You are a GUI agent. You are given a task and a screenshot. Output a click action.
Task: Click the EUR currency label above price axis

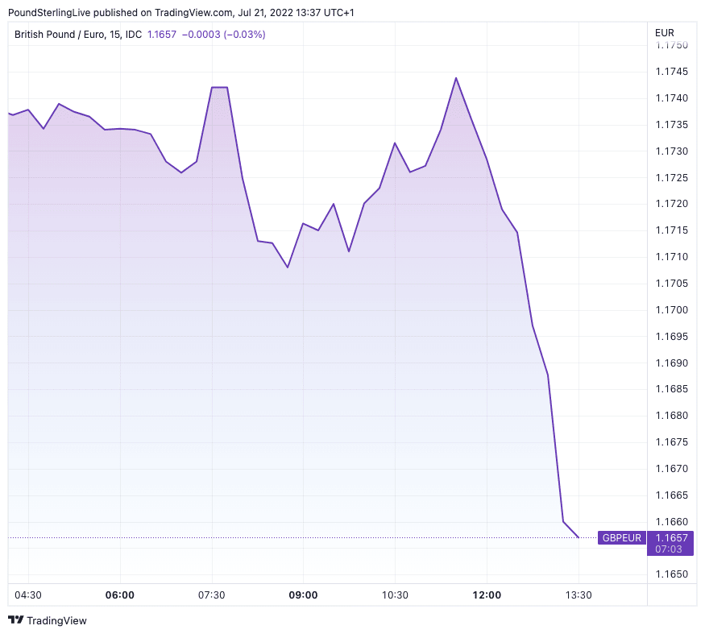coord(665,33)
